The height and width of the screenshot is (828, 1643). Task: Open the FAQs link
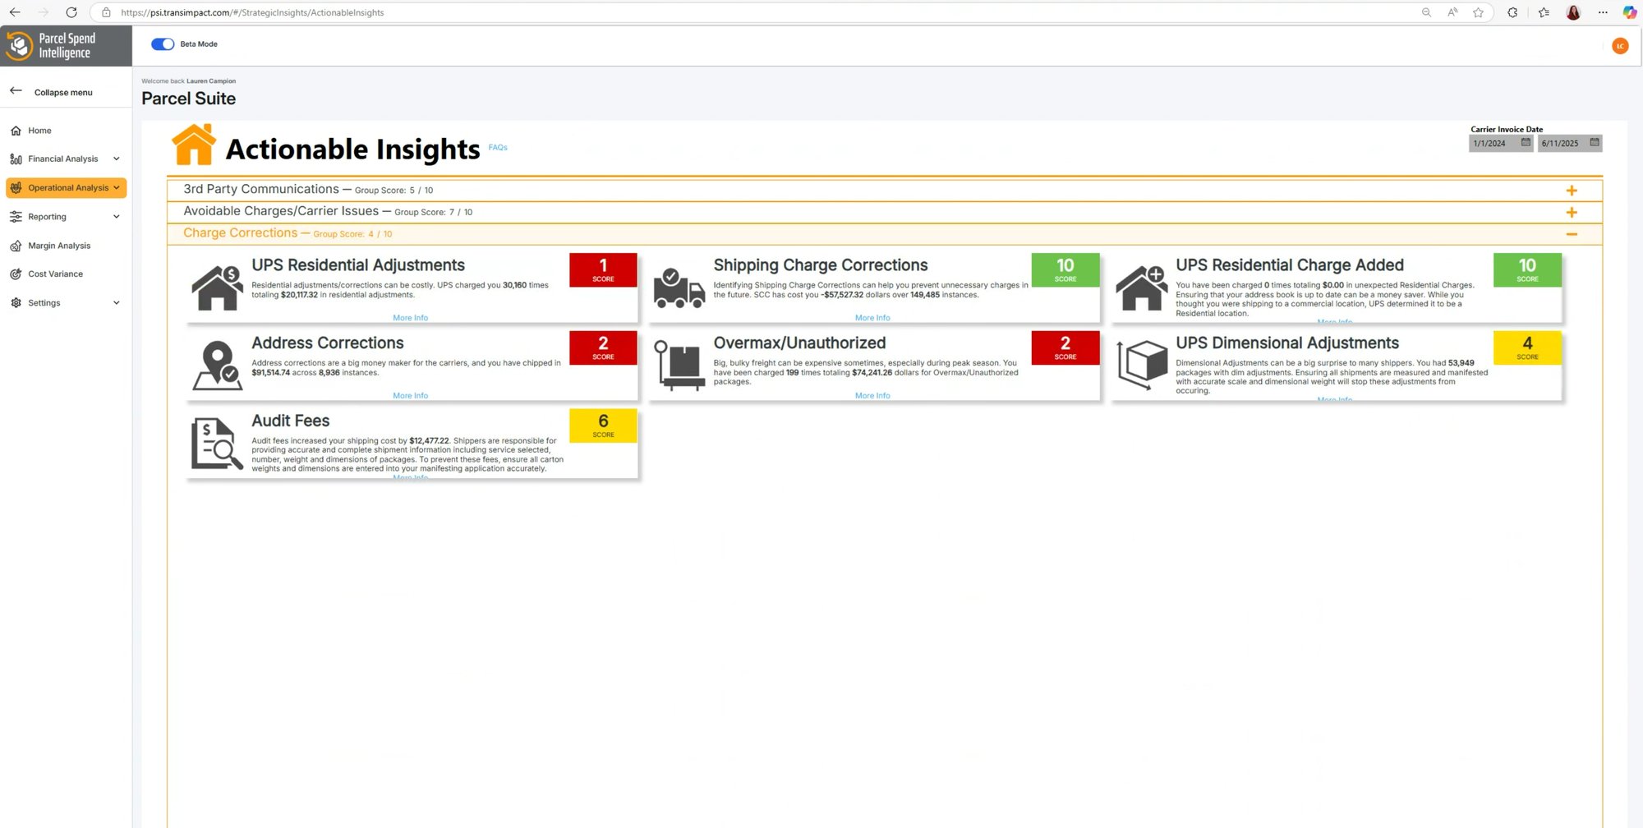pyautogui.click(x=498, y=148)
